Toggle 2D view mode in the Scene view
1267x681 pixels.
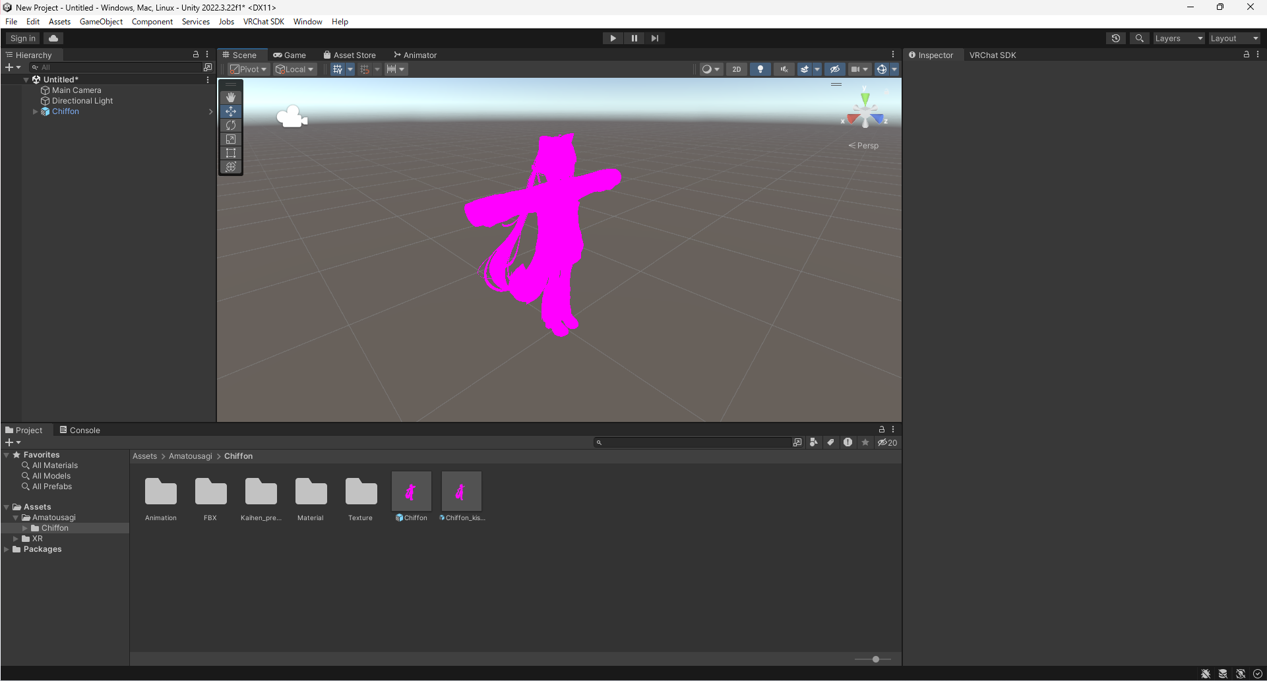pyautogui.click(x=736, y=69)
